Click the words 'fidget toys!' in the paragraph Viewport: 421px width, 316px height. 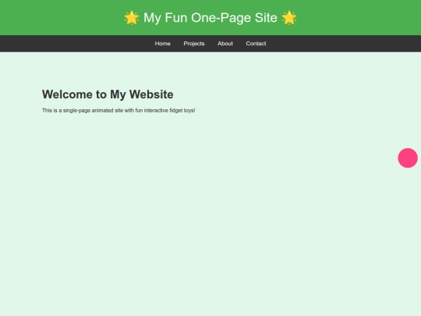(x=182, y=111)
